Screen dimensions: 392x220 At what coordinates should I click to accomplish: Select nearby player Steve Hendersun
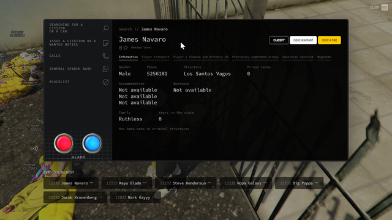(186, 183)
